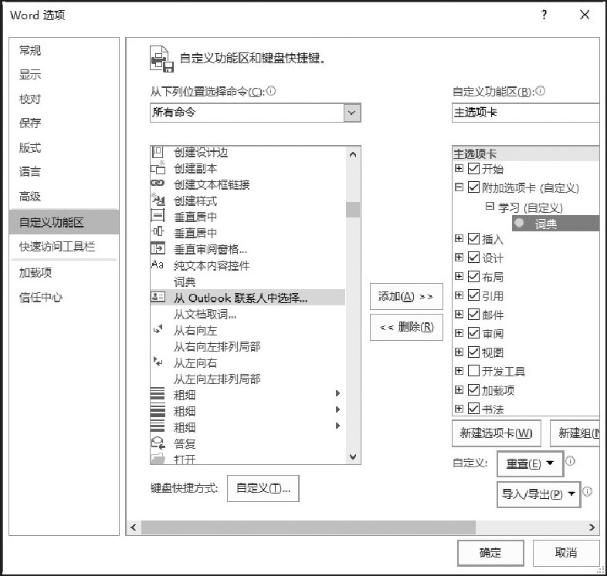Open the 重置(E) dropdown button
Viewport: 607px width, 576px height.
pyautogui.click(x=530, y=463)
